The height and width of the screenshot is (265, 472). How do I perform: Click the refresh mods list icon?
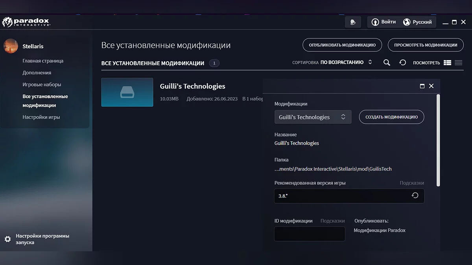pos(402,63)
